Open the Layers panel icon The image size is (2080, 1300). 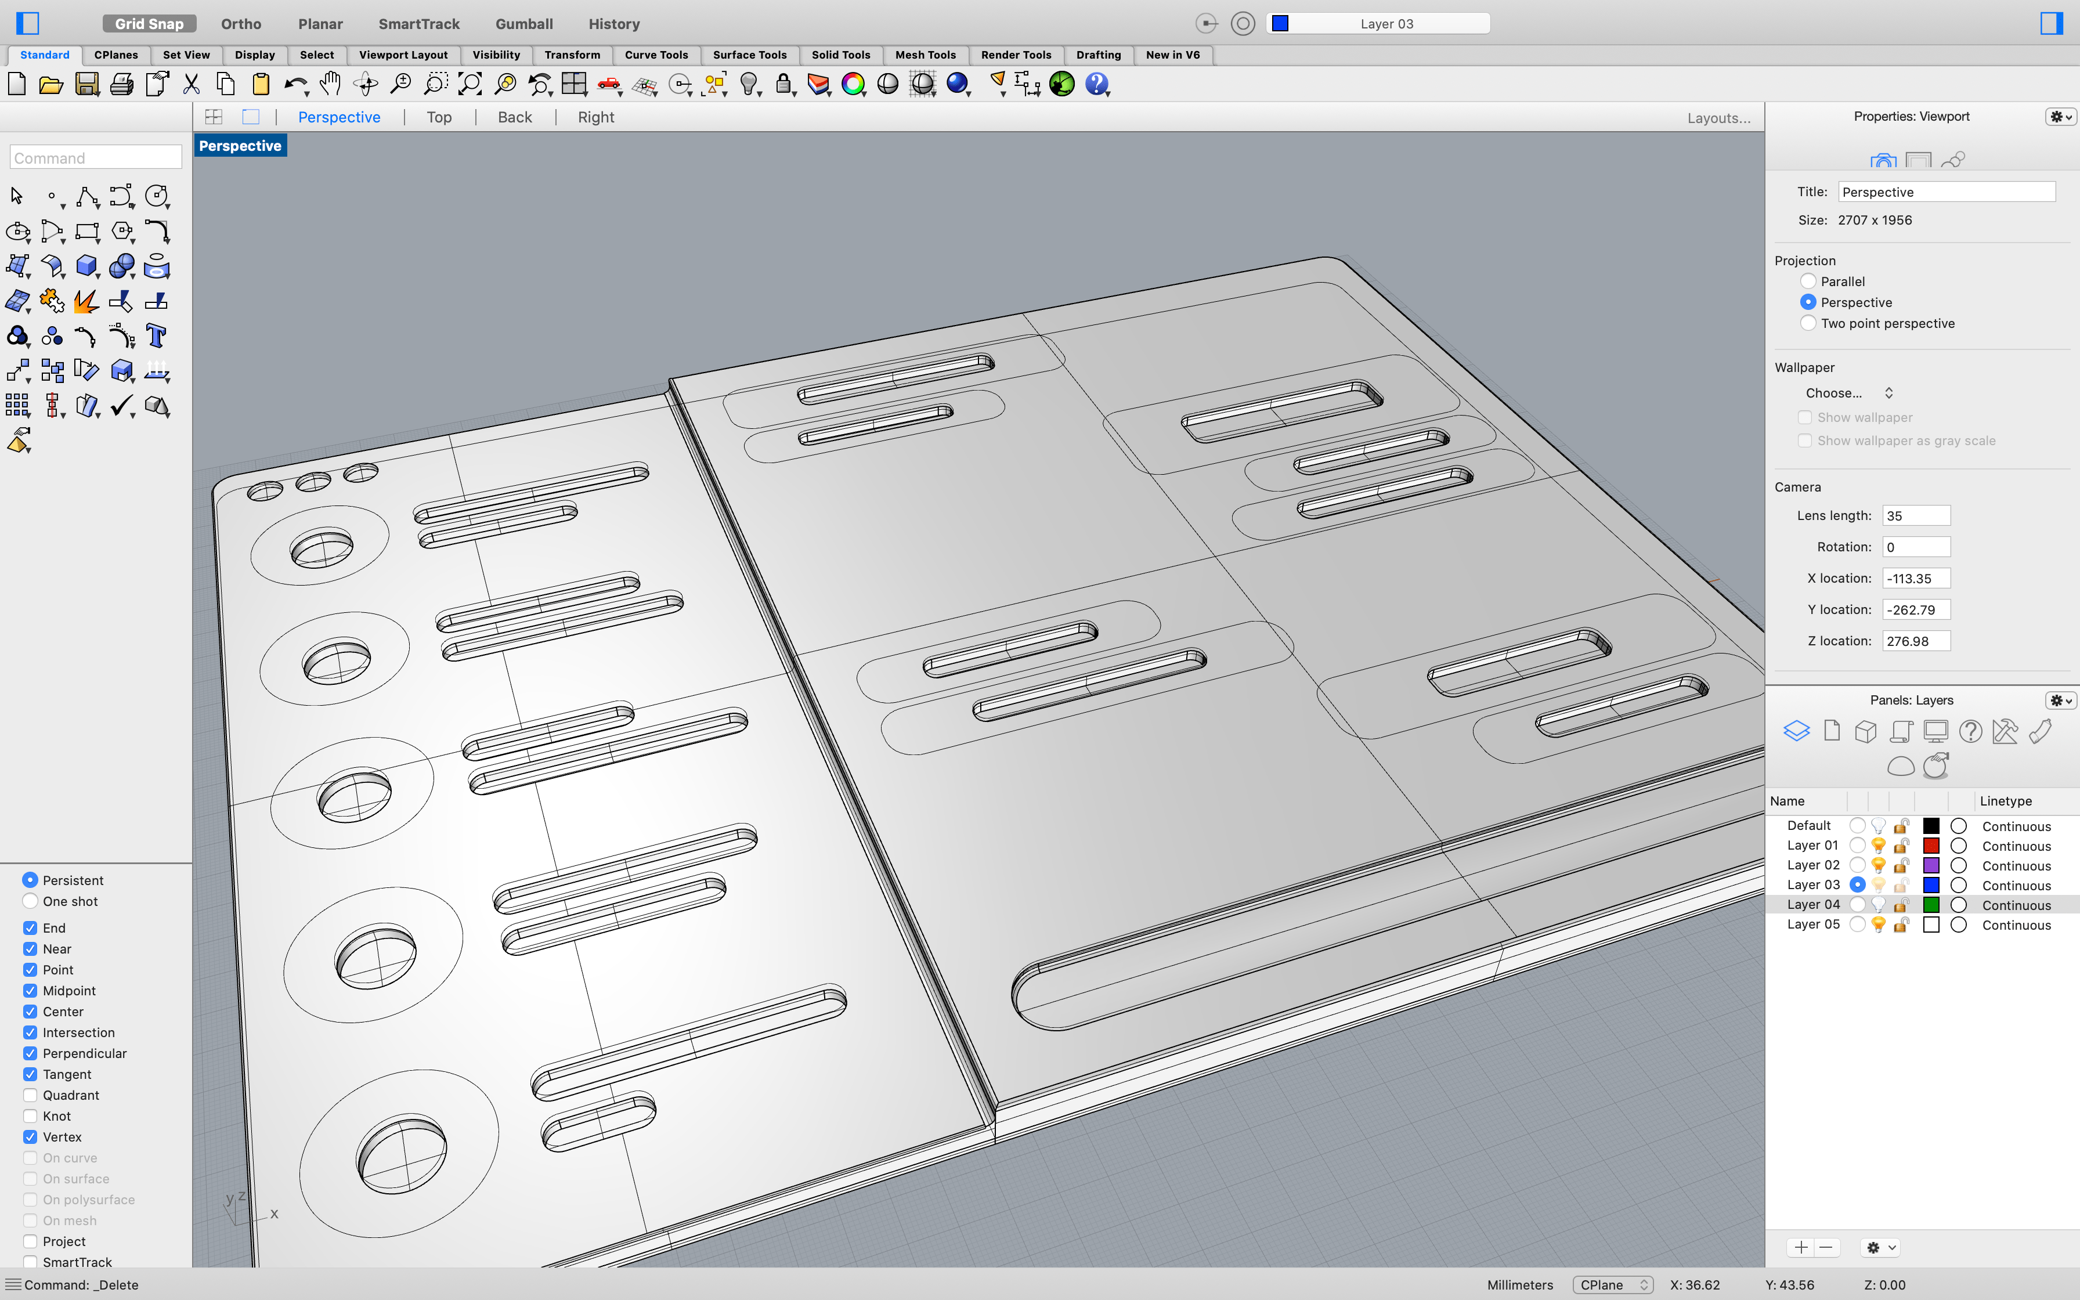tap(1796, 731)
